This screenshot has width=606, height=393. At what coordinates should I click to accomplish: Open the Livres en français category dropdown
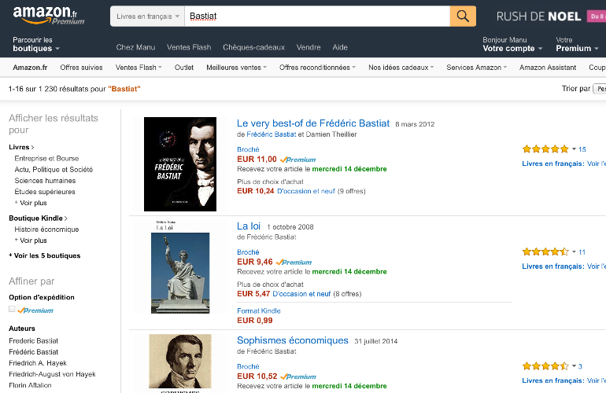point(146,16)
